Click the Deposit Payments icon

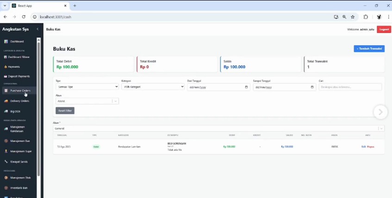6,77
